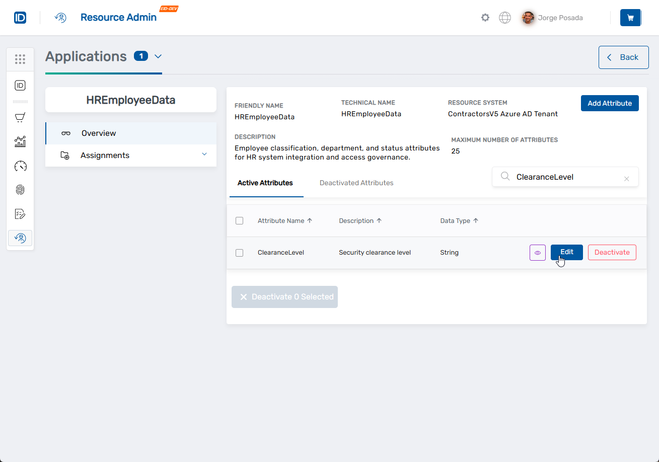The width and height of the screenshot is (659, 462).
Task: Click the settings gear icon
Action: coord(485,18)
